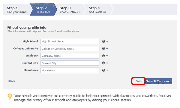Screen dimensions: 180x108
Task: Focus the Company Name field
Action: pyautogui.click(x=70, y=56)
